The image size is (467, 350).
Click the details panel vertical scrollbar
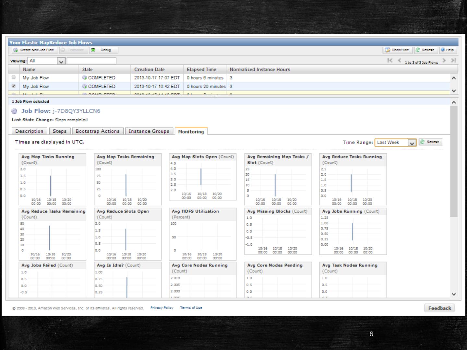click(454, 162)
